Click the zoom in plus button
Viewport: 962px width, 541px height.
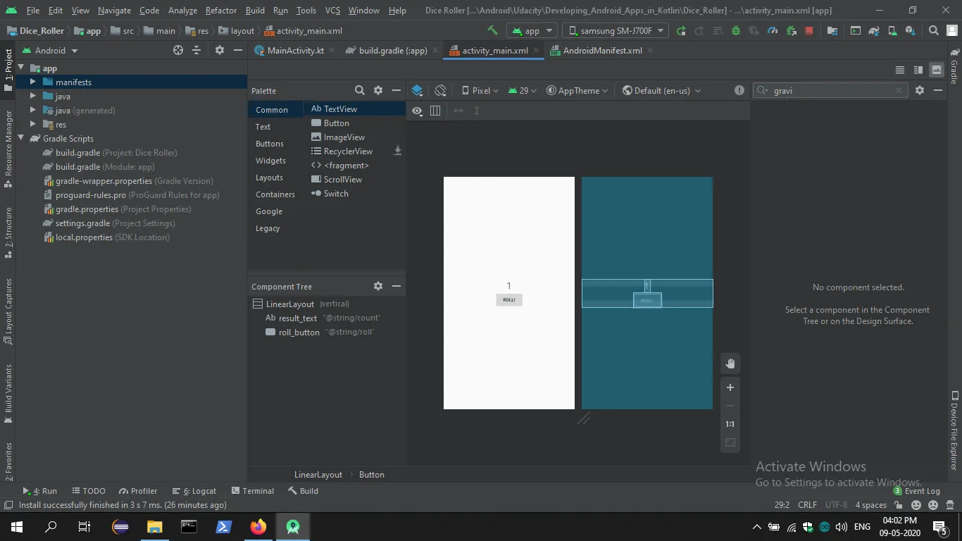click(x=730, y=387)
